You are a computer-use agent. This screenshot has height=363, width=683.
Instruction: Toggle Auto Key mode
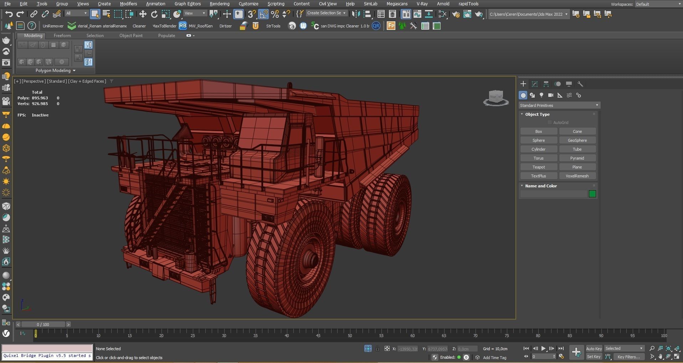594,349
